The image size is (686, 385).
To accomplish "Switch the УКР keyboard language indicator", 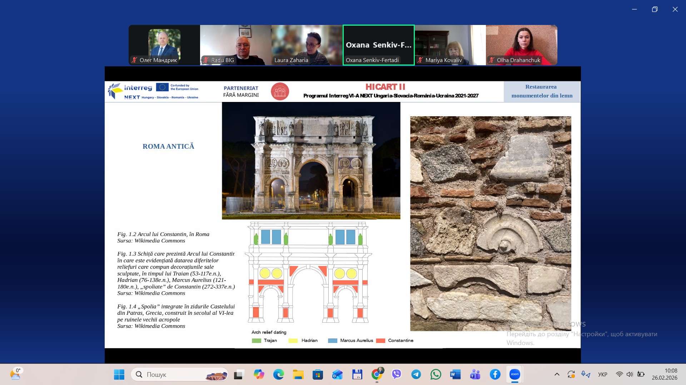I will coord(602,374).
